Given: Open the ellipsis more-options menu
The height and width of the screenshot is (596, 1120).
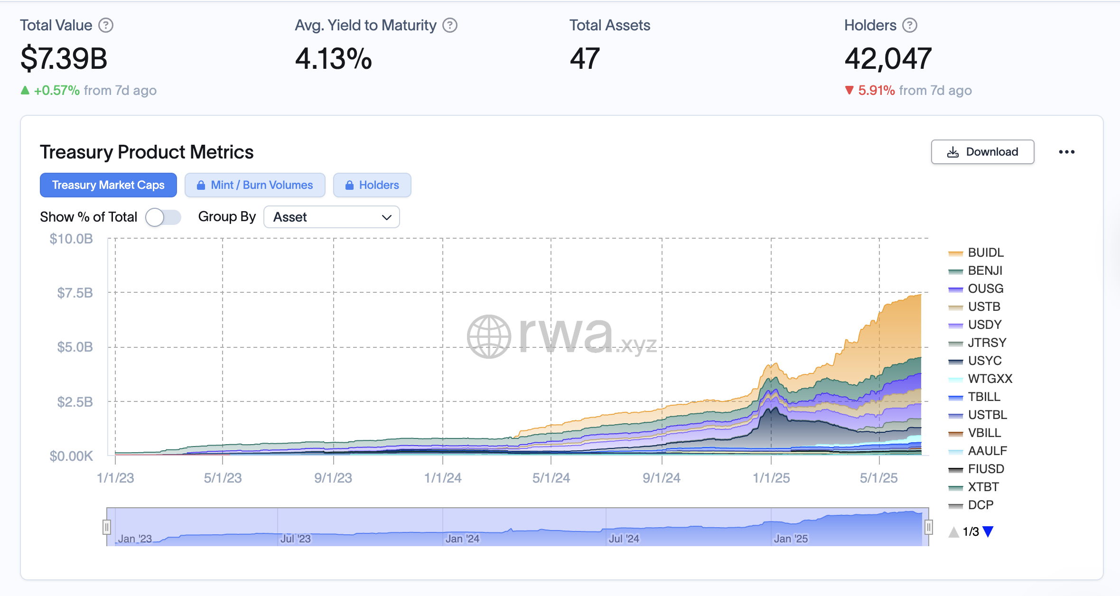Looking at the screenshot, I should click(x=1068, y=152).
